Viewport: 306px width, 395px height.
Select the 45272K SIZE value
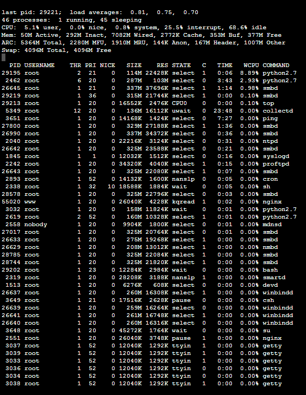130,330
